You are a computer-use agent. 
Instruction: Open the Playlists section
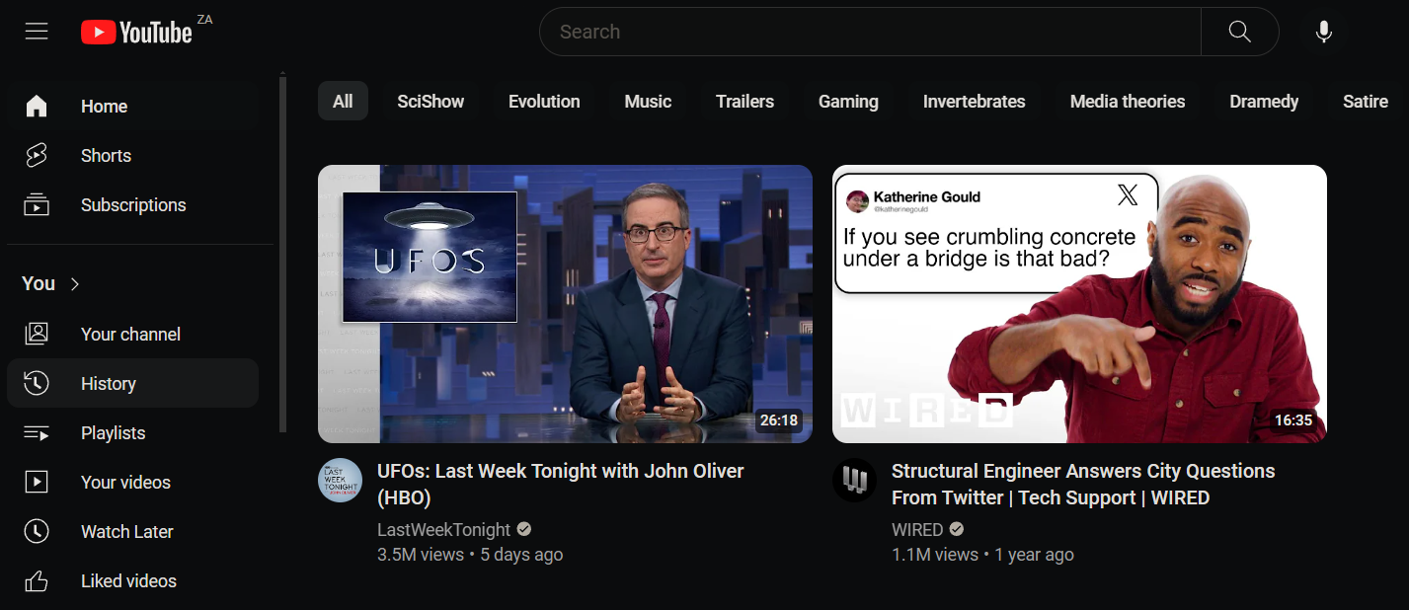coord(113,432)
